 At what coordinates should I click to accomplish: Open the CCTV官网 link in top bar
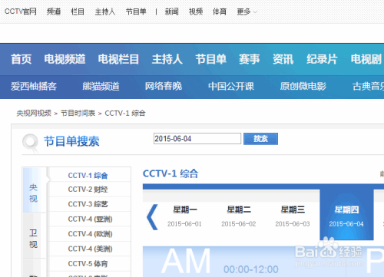pos(21,12)
